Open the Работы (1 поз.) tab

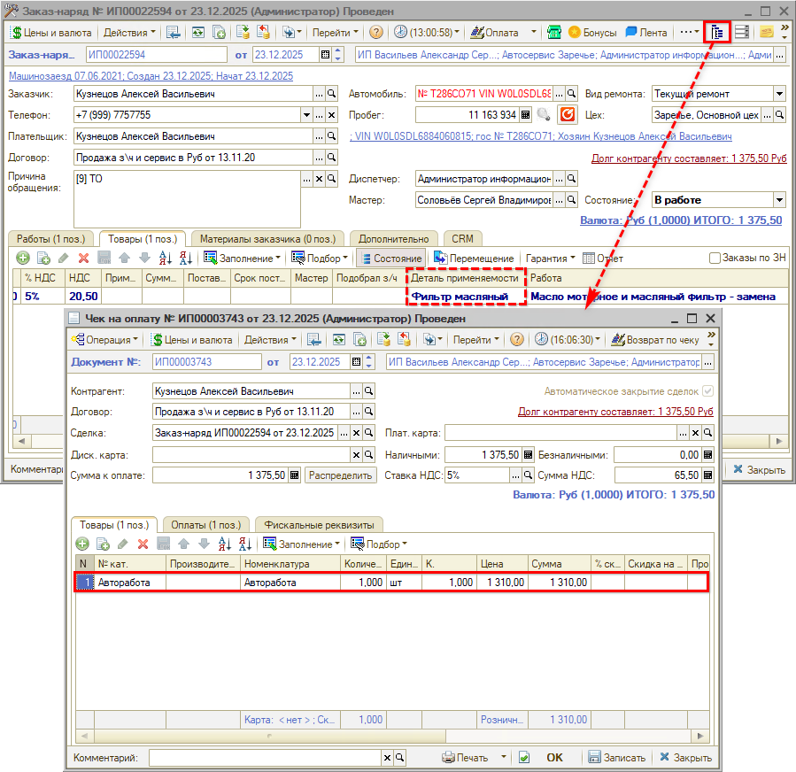coord(51,238)
